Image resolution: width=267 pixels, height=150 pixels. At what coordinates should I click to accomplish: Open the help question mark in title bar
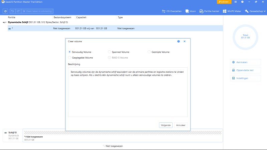(x=242, y=2)
